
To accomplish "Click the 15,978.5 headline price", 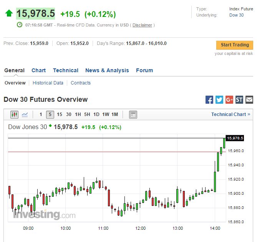I will point(36,13).
